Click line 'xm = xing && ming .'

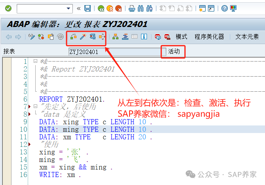76,167
